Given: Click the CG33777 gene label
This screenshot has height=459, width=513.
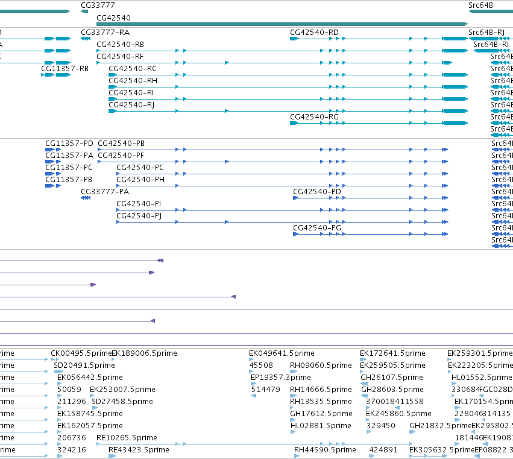Looking at the screenshot, I should tap(98, 5).
